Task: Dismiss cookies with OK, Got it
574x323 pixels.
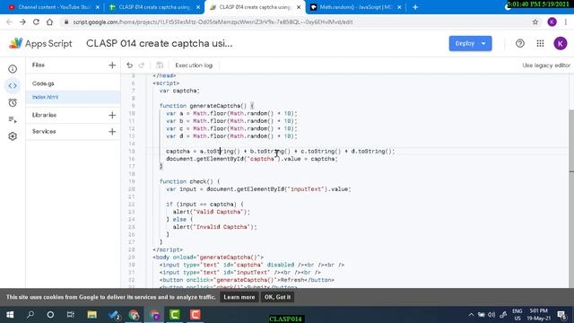Action: (277, 297)
